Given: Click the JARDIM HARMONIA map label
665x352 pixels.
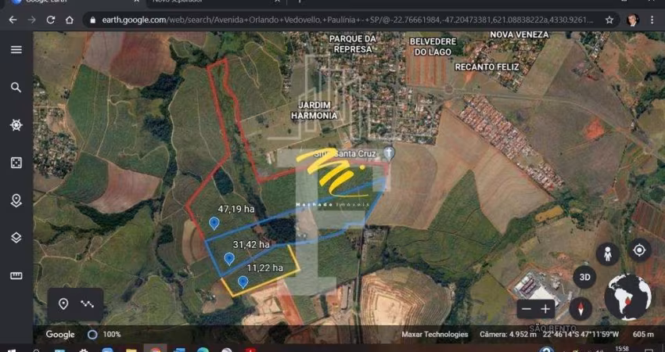Looking at the screenshot, I should tap(315, 110).
